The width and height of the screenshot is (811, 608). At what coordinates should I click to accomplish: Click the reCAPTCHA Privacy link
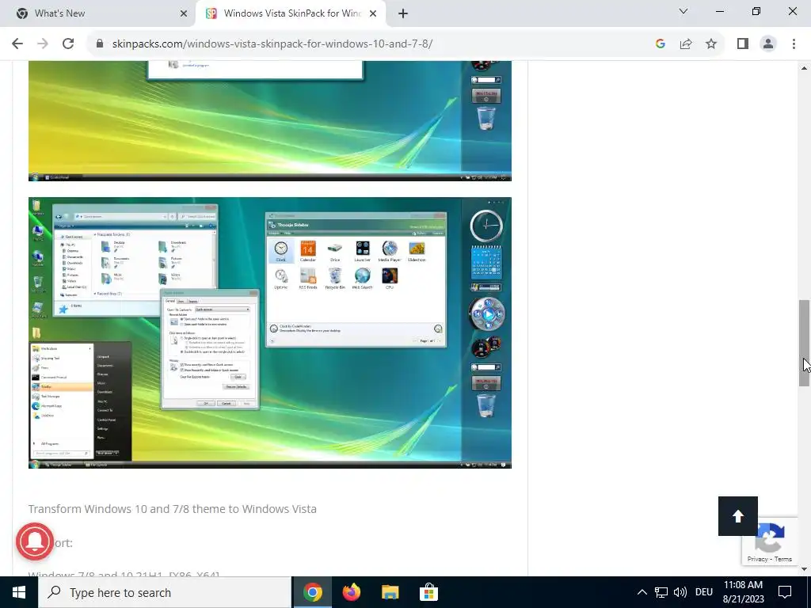tap(757, 559)
